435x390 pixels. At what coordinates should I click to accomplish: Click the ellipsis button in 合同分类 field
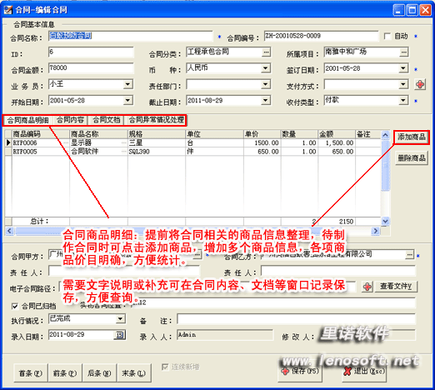(x=266, y=52)
